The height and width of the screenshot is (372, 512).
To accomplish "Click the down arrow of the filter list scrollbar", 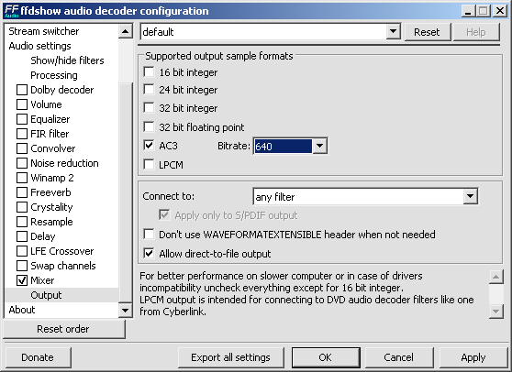I will point(126,310).
